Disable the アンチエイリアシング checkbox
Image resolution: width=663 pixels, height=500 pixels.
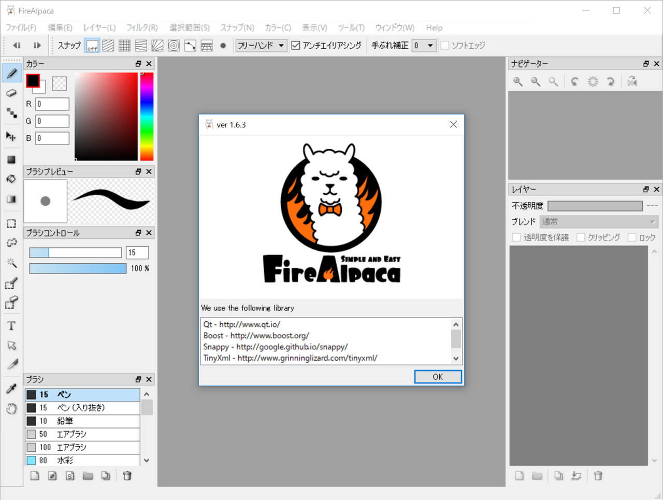pos(296,45)
